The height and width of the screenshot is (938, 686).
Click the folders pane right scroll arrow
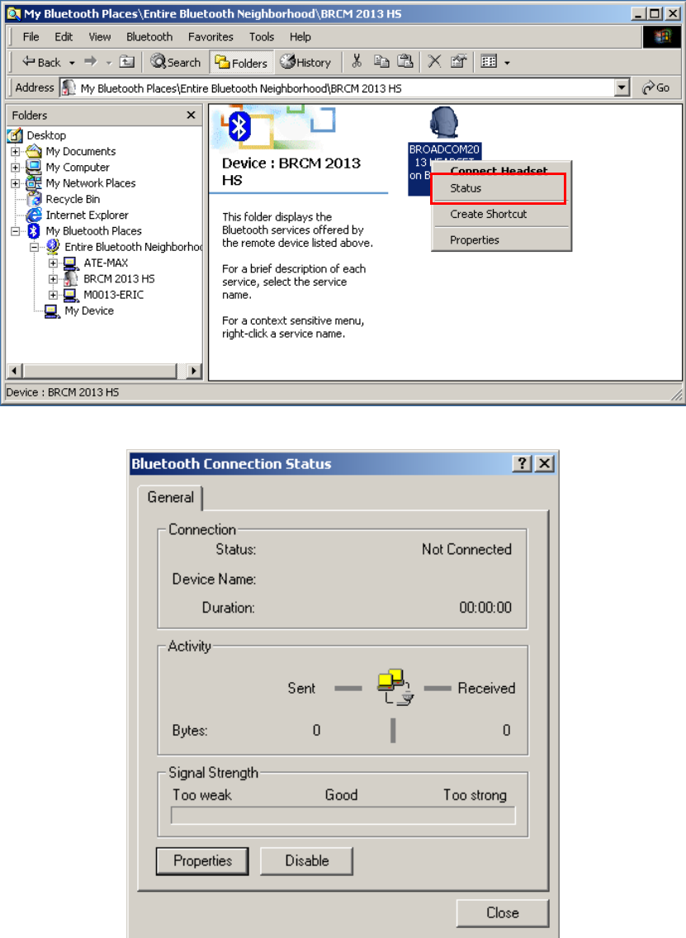point(193,371)
